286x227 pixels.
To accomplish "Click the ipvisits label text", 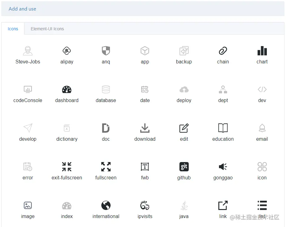I will click(145, 216).
